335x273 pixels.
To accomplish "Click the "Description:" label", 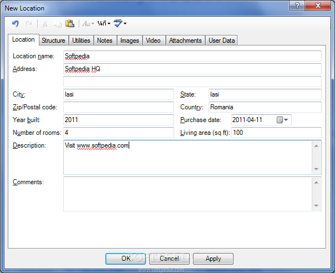I will pos(29,145).
